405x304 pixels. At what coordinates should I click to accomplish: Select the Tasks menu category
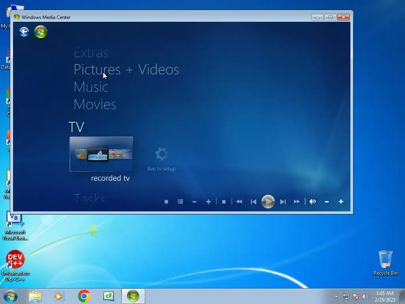[89, 199]
